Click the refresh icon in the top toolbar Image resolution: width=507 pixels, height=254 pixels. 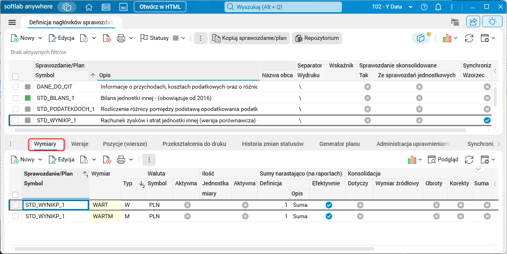point(469,38)
